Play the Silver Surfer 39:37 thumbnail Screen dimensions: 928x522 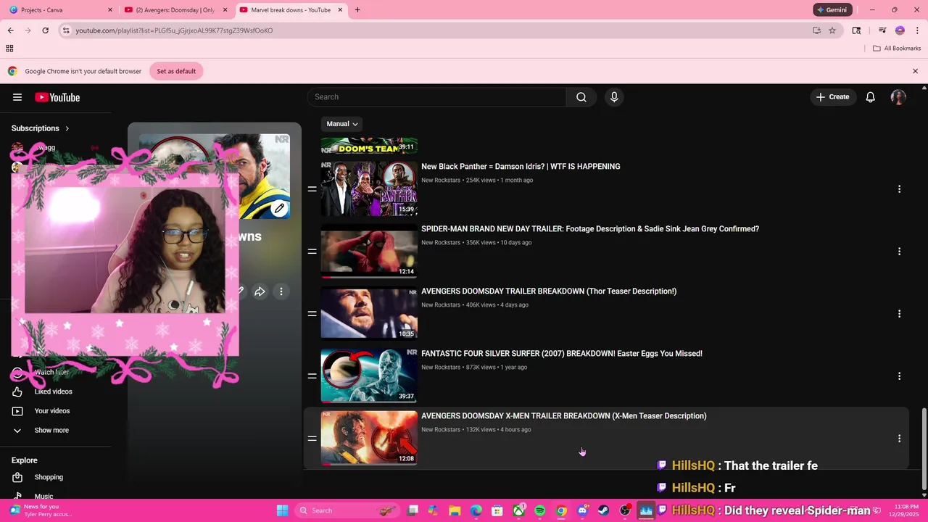369,376
